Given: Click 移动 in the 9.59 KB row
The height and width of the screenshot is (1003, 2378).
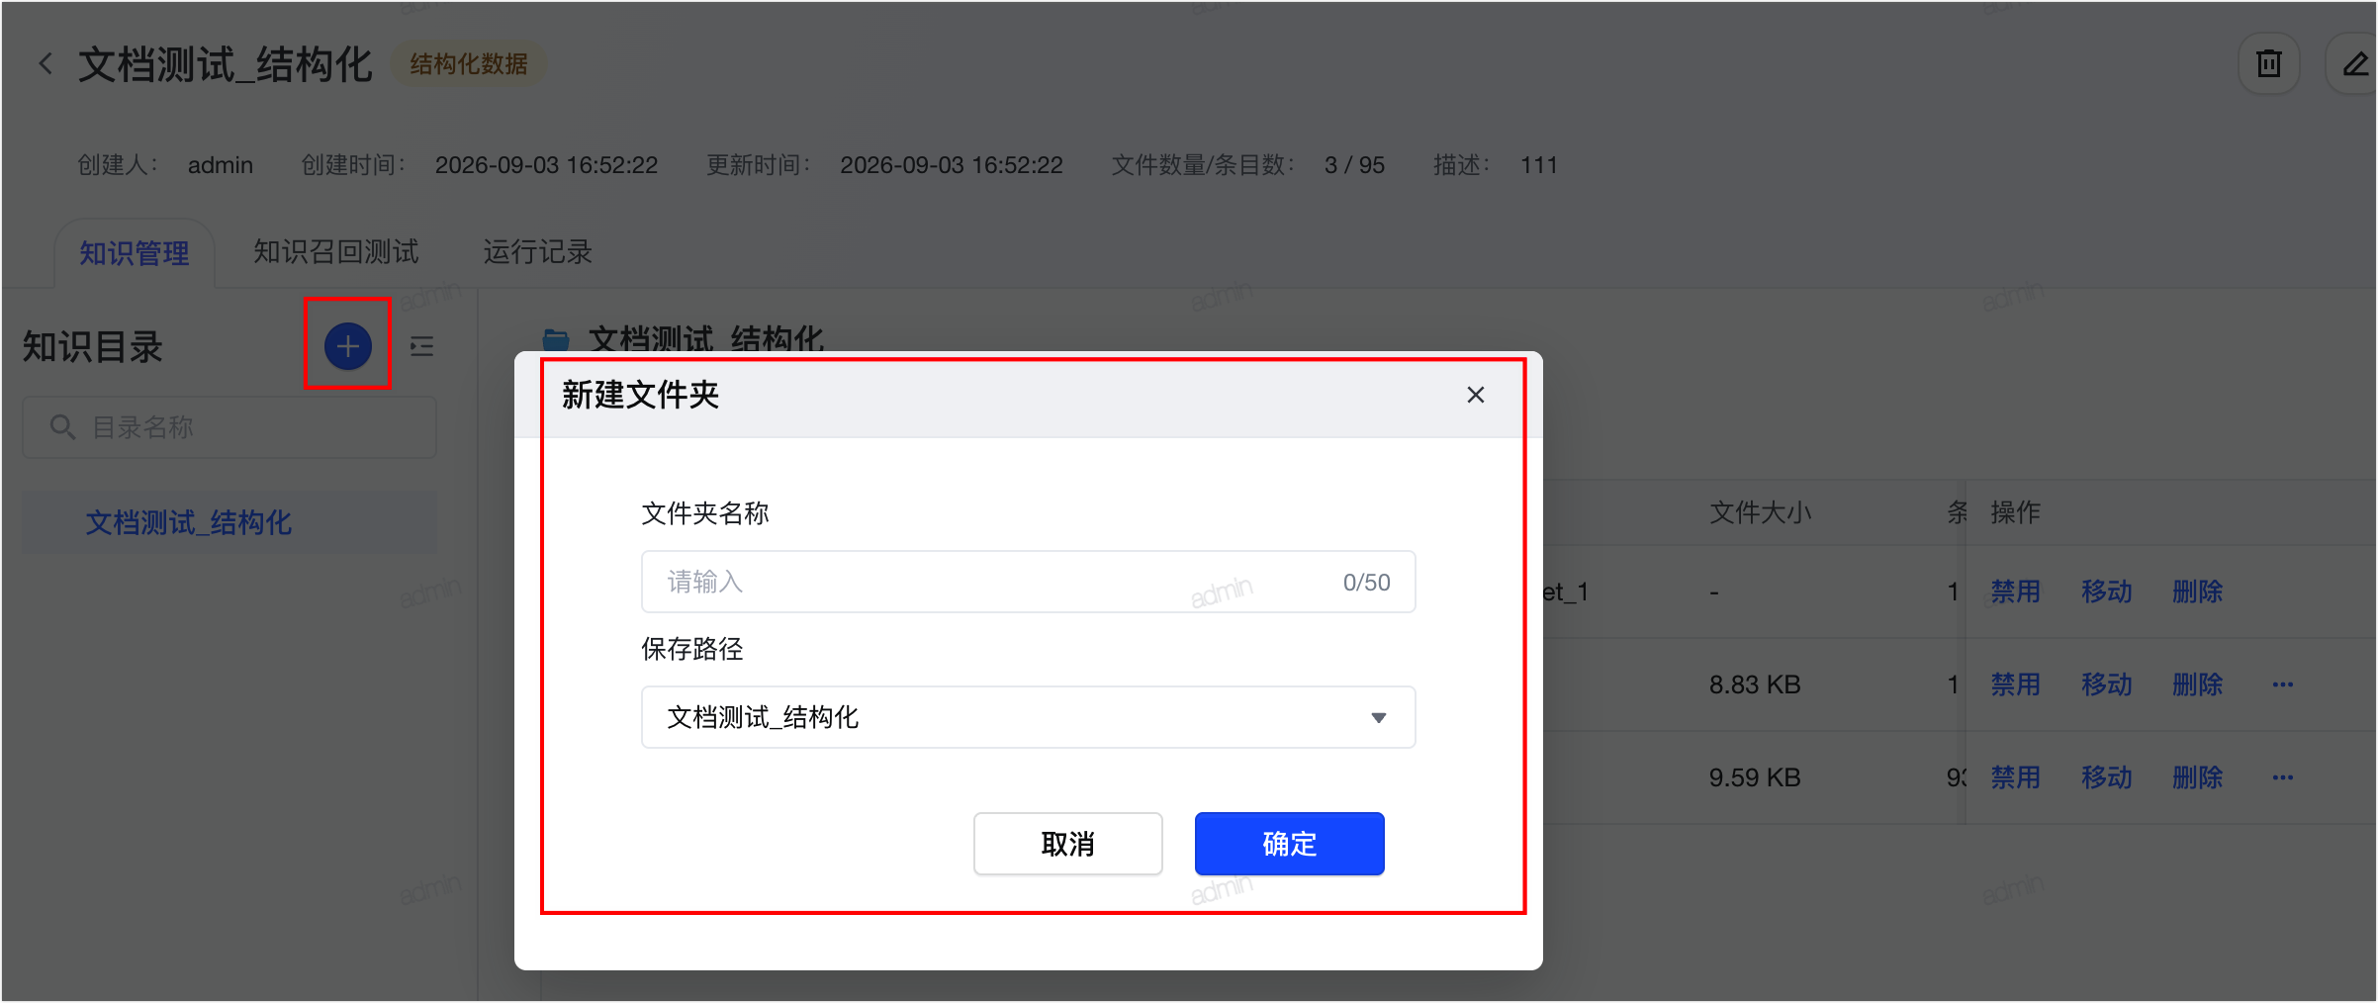Looking at the screenshot, I should pyautogui.click(x=2107, y=777).
